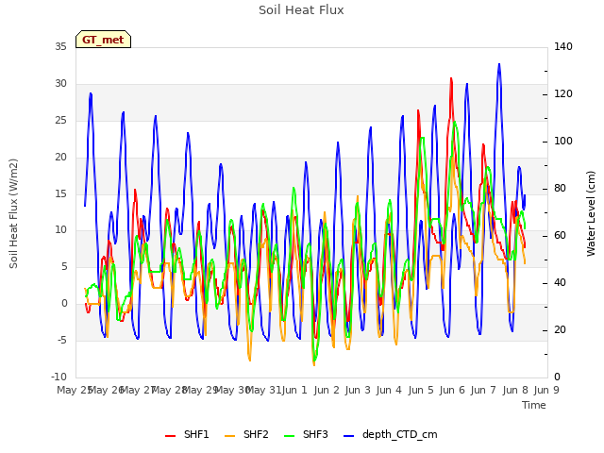Screen dimensions: 604x453
Task: Click the 25 value on left axis
Action: 60,121
